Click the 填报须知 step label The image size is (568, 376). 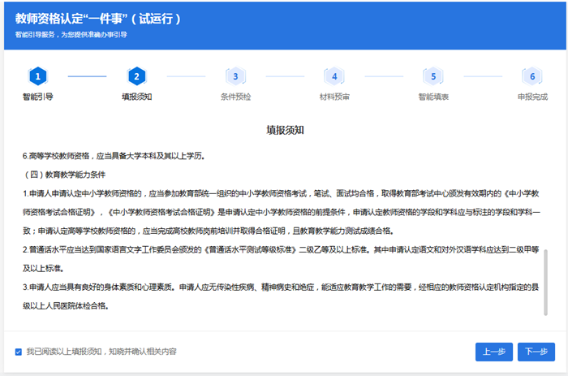(x=137, y=97)
